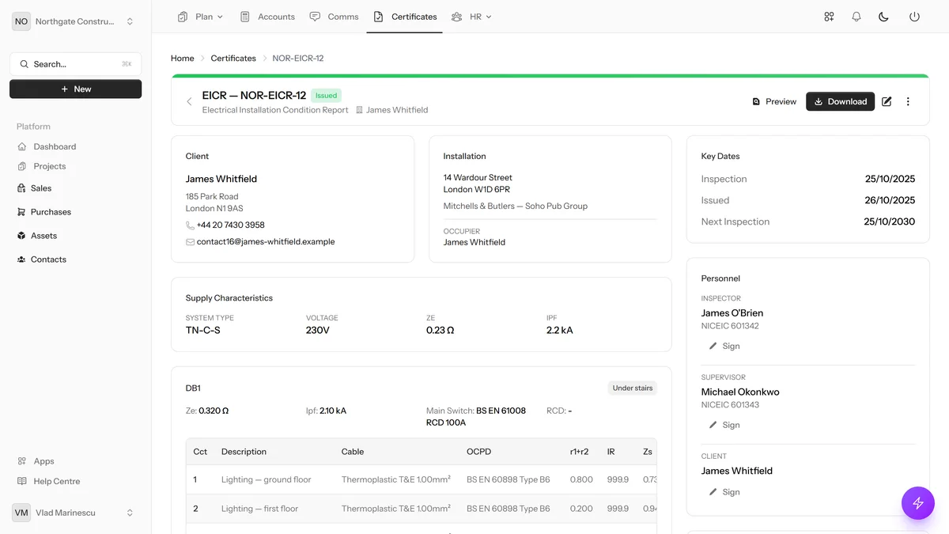The image size is (949, 534).
Task: Click the Contacts people icon
Action: 22,259
